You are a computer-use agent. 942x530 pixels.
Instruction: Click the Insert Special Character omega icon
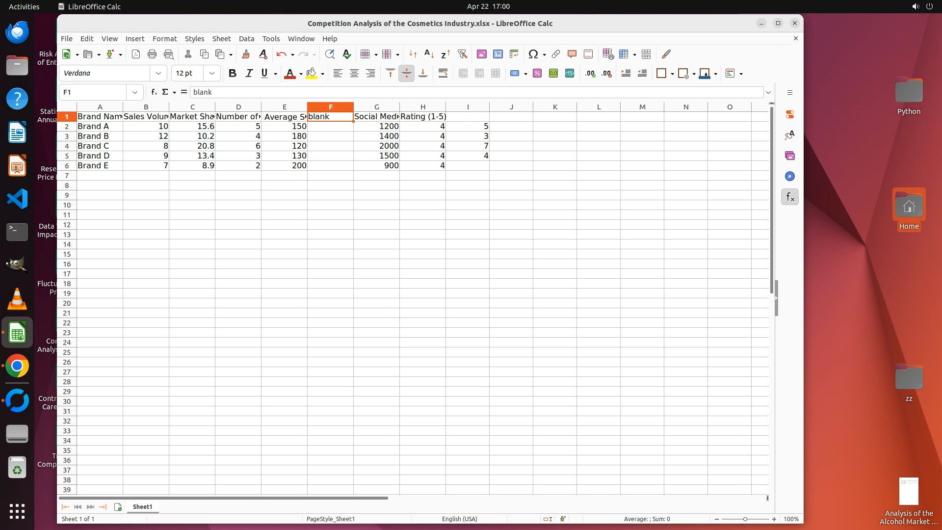533,54
